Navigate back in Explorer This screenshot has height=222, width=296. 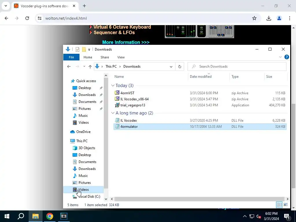pyautogui.click(x=69, y=66)
